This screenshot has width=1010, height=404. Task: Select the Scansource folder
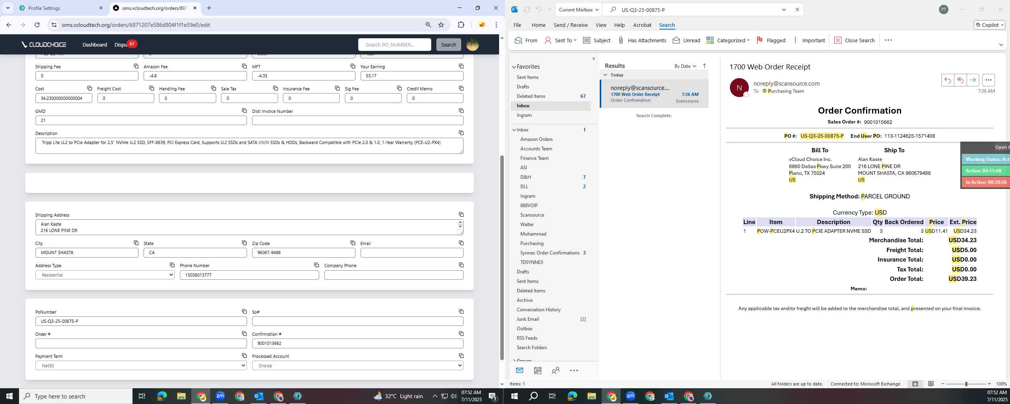[532, 215]
